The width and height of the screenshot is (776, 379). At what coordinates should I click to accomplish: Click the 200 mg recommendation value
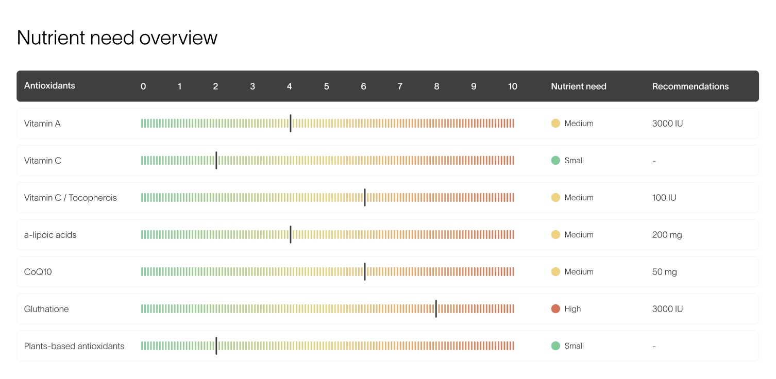coord(667,235)
